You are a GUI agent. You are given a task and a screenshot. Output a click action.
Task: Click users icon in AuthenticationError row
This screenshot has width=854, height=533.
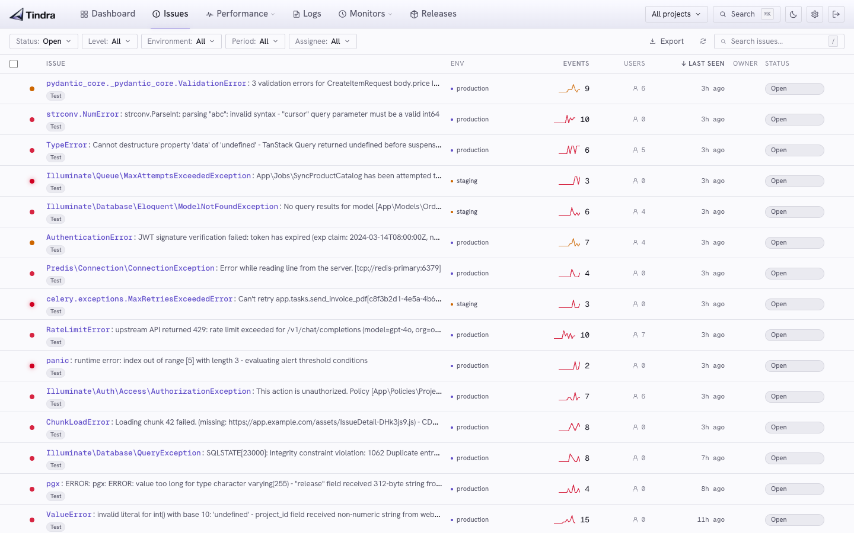tap(635, 242)
